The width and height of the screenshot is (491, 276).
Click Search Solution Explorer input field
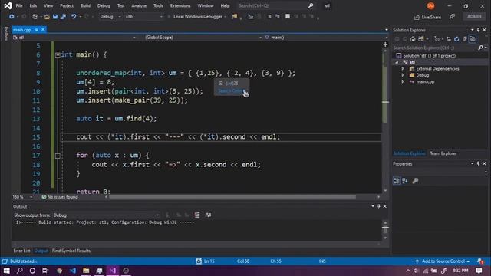pos(435,48)
